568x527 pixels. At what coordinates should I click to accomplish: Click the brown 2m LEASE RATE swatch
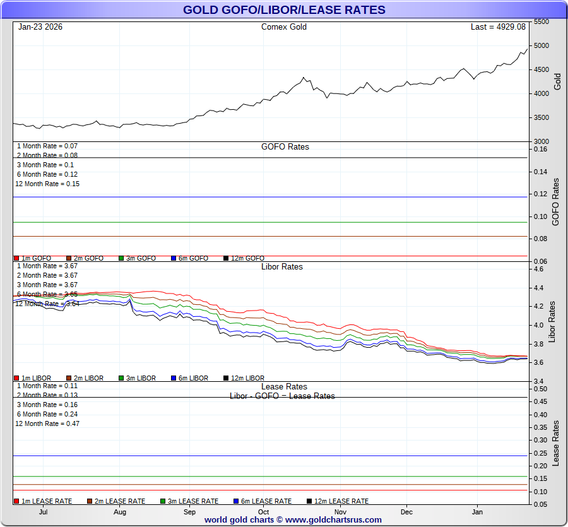tap(90, 501)
